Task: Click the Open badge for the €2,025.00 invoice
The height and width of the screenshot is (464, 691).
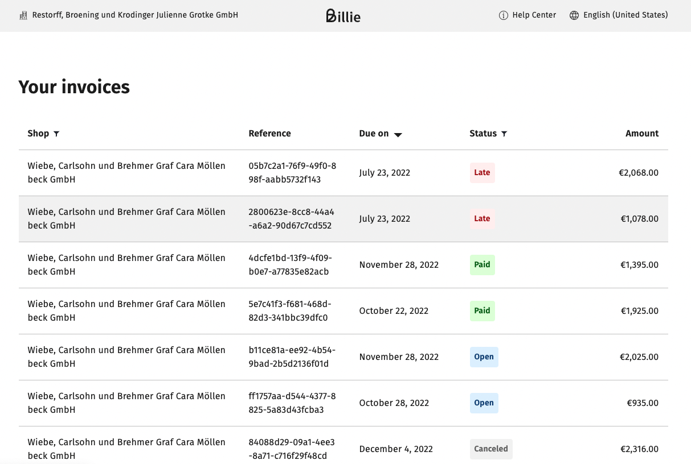Action: pos(484,357)
